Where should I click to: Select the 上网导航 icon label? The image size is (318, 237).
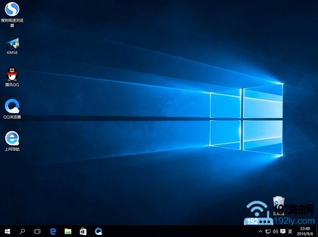[x=12, y=149]
